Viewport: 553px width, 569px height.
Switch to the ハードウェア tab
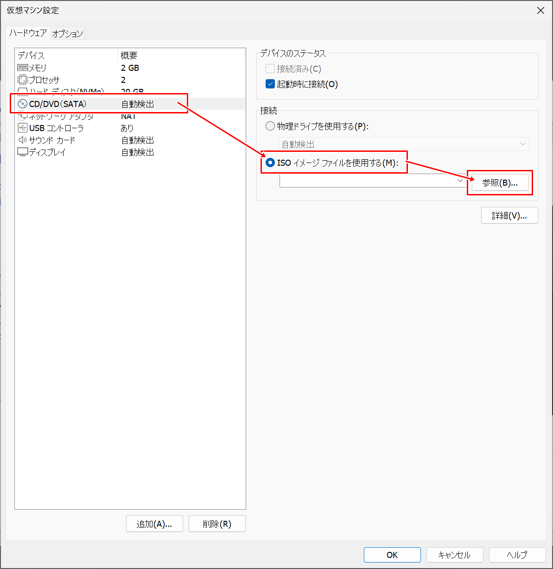coord(28,33)
